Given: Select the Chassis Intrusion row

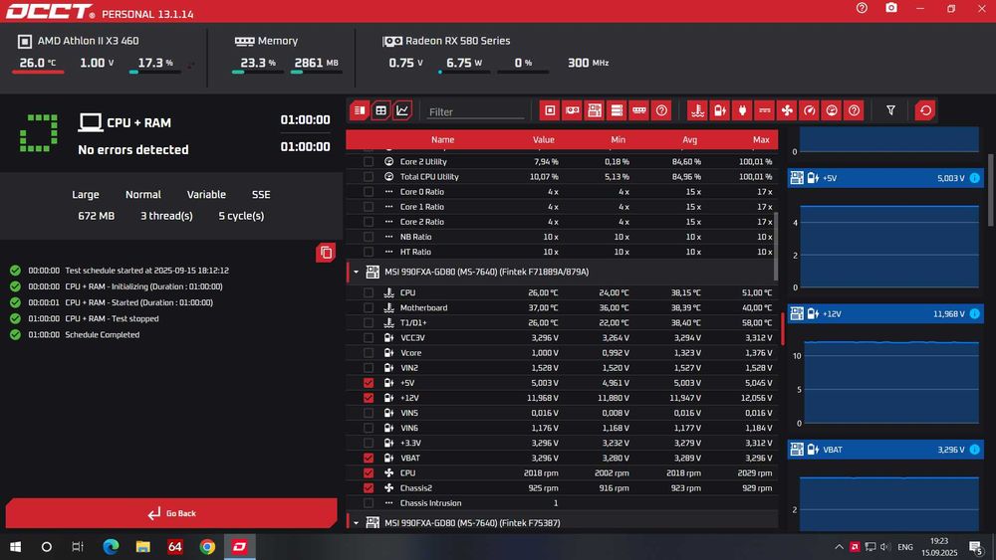Looking at the screenshot, I should coord(562,503).
